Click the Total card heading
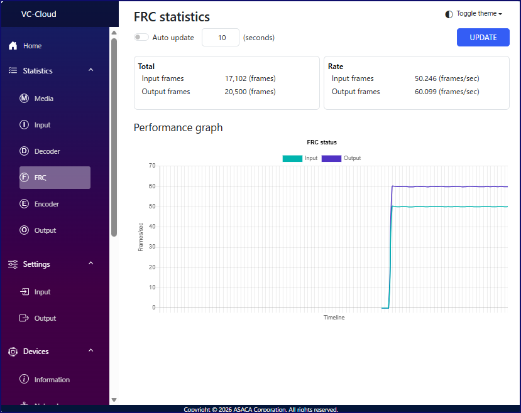This screenshot has height=413, width=521. [146, 67]
